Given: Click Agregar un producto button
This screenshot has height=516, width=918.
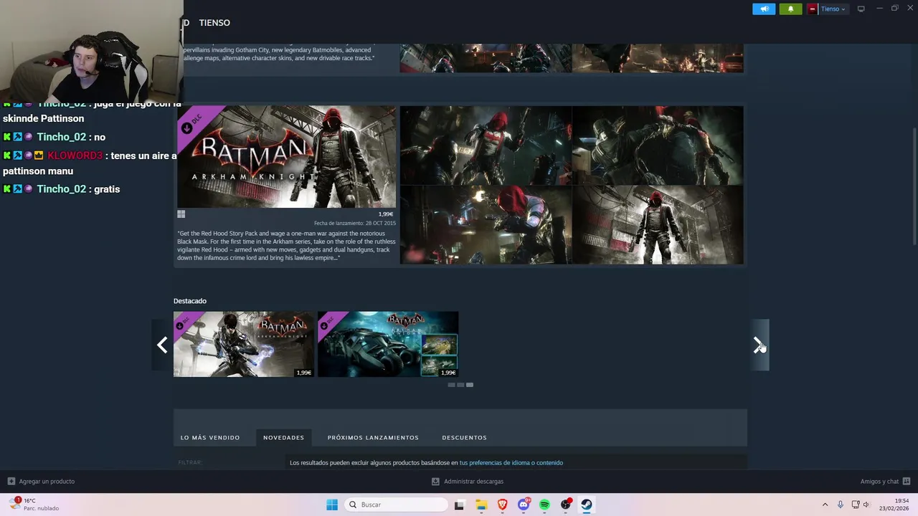Looking at the screenshot, I should click(41, 482).
